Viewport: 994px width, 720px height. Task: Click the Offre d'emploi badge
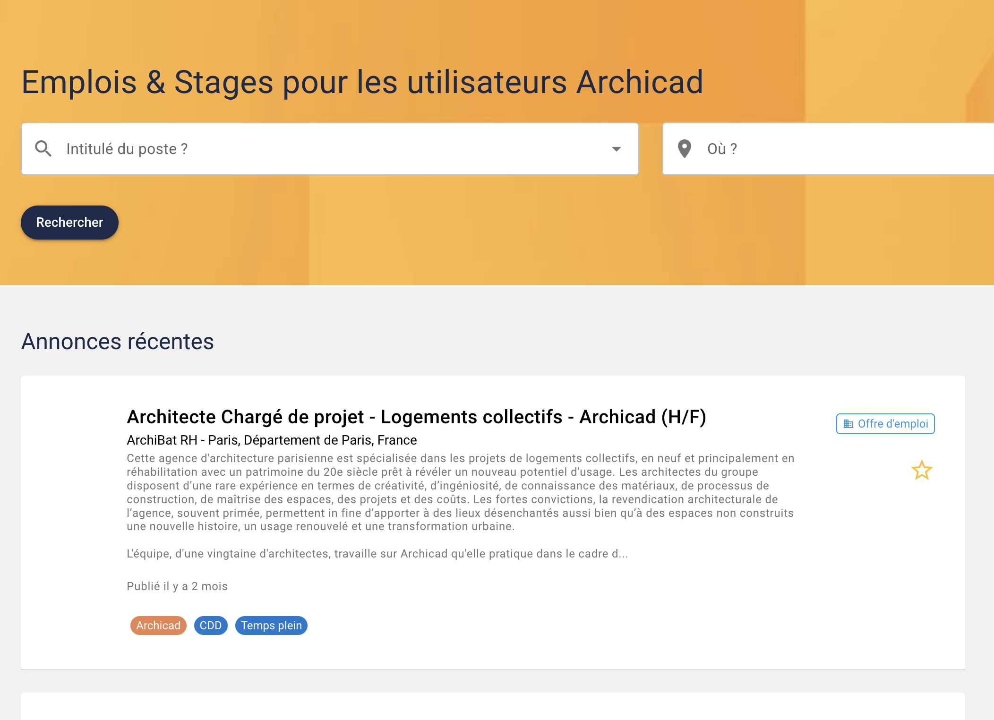coord(885,424)
